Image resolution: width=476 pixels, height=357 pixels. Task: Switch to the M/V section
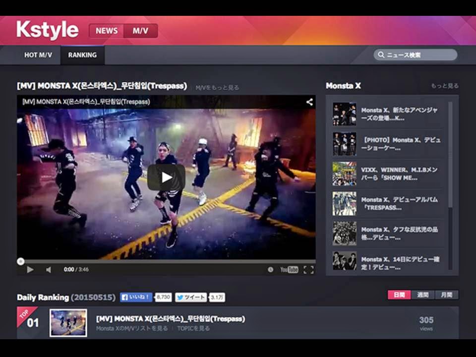[x=140, y=31]
